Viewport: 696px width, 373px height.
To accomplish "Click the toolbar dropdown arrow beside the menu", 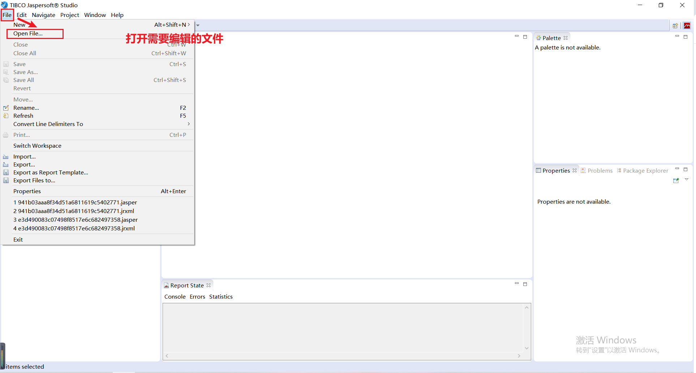I will [x=198, y=25].
